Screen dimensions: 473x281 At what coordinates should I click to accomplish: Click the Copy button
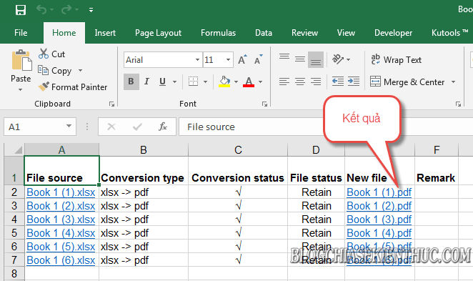coord(55,71)
